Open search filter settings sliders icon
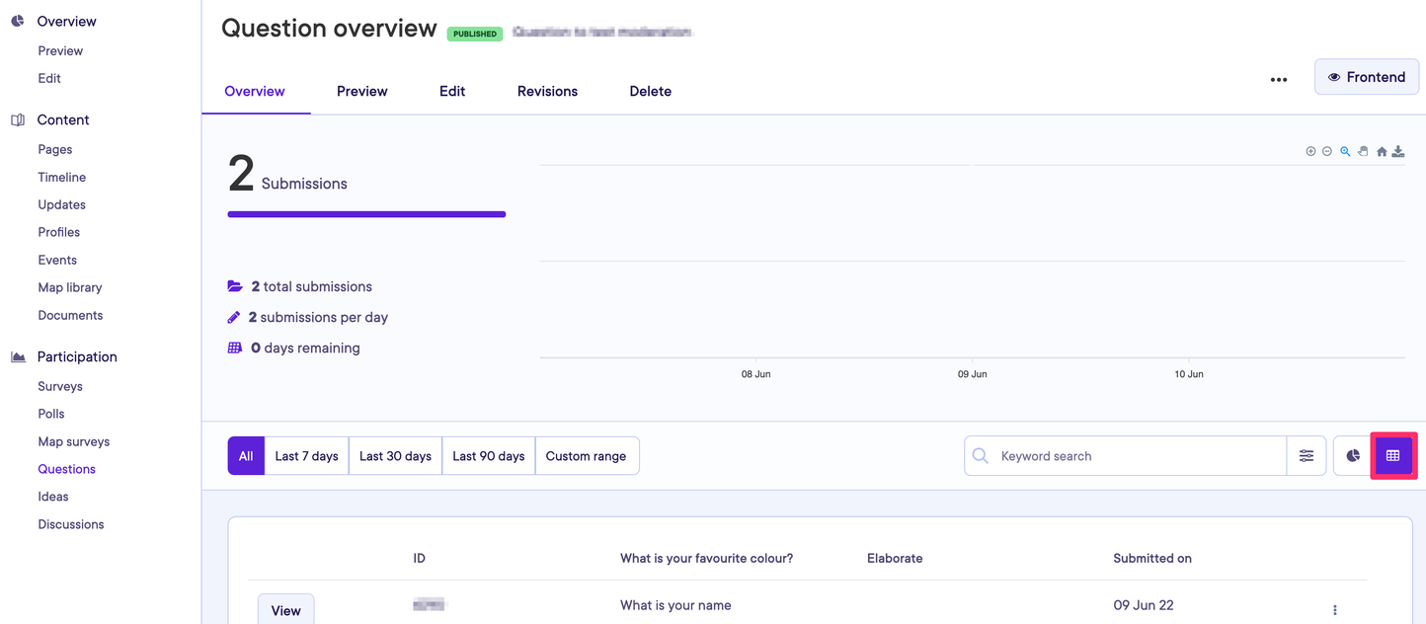1426x624 pixels. (x=1307, y=456)
